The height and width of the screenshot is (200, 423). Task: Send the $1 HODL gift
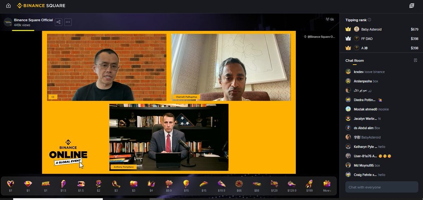tap(45, 186)
